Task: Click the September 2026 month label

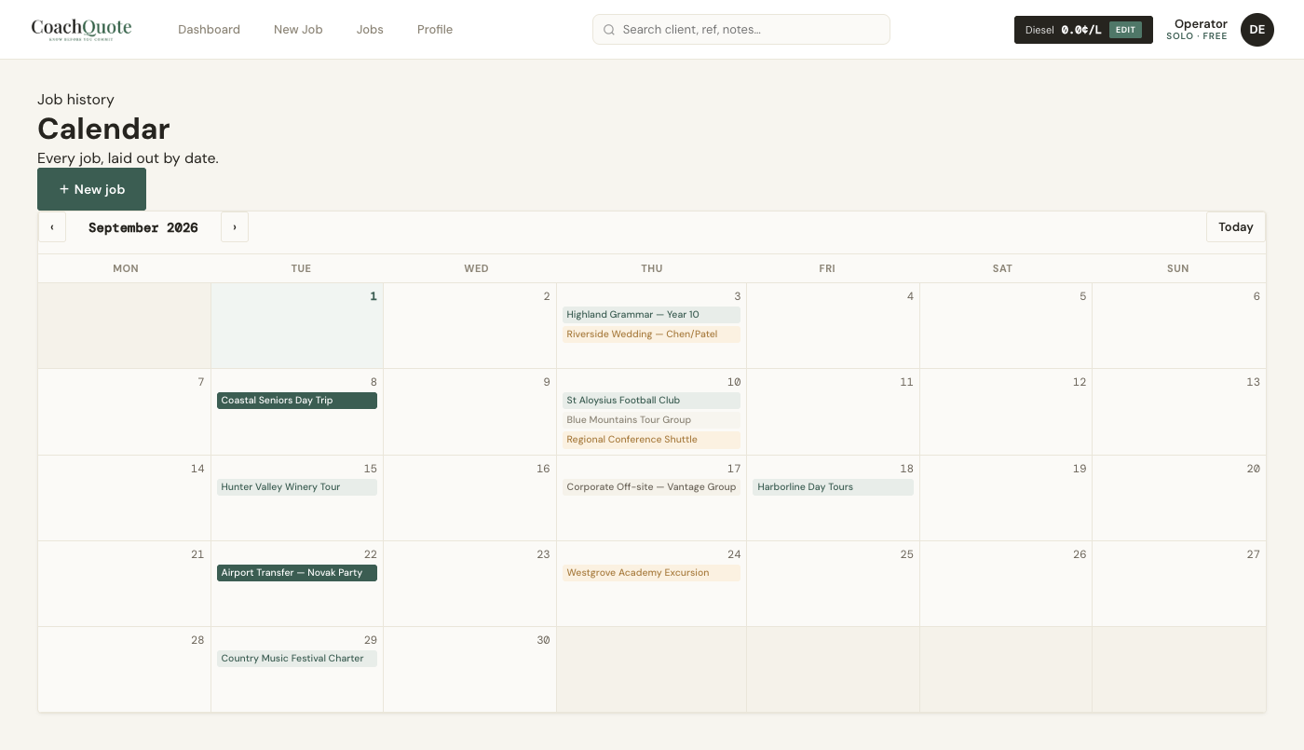Action: [143, 227]
